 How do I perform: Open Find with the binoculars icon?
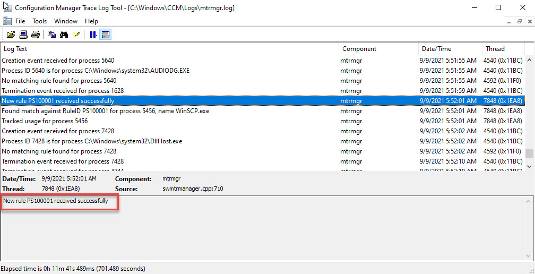(x=64, y=35)
